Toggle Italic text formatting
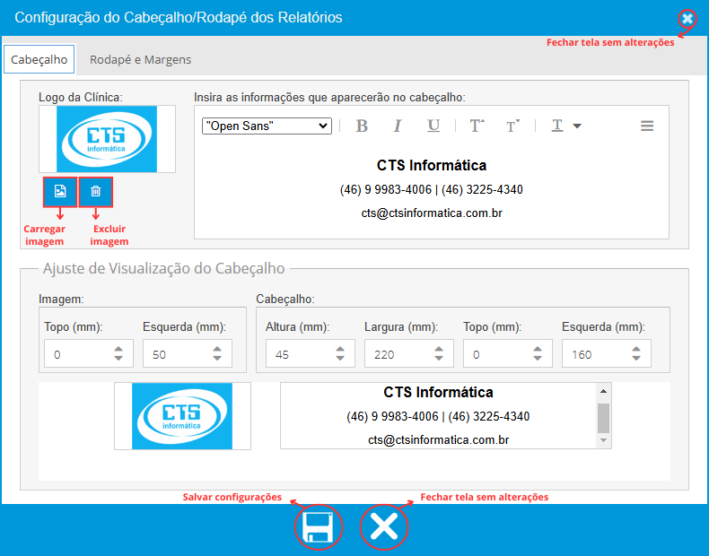 (398, 126)
